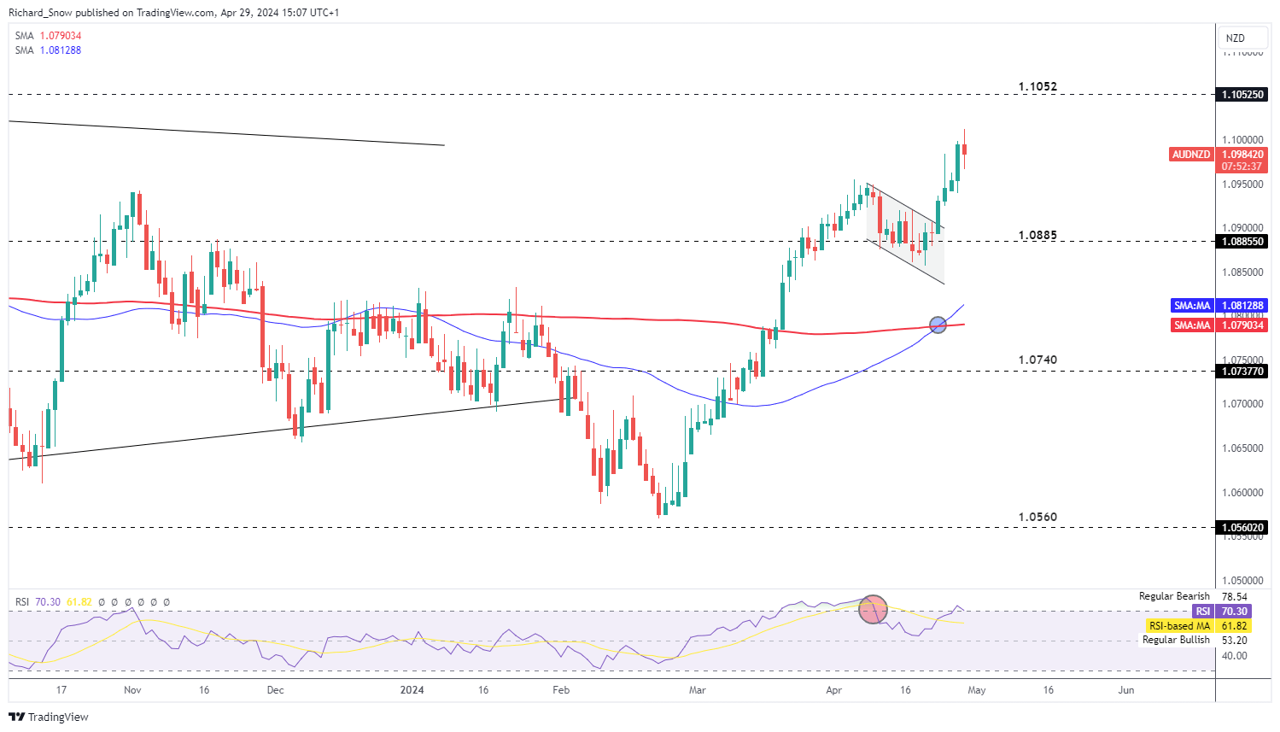The width and height of the screenshot is (1280, 732).
Task: Click the Feb date axis label
Action: point(561,690)
